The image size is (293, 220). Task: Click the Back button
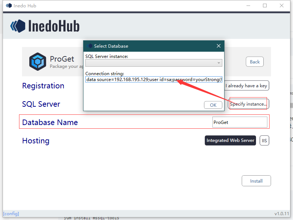255,62
